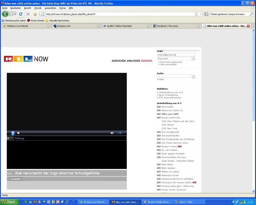
Task: Switch to Windows Media Player in taskbar
Action: (x=156, y=202)
